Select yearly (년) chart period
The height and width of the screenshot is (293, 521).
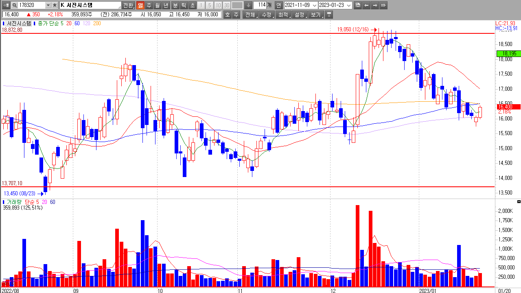166,5
